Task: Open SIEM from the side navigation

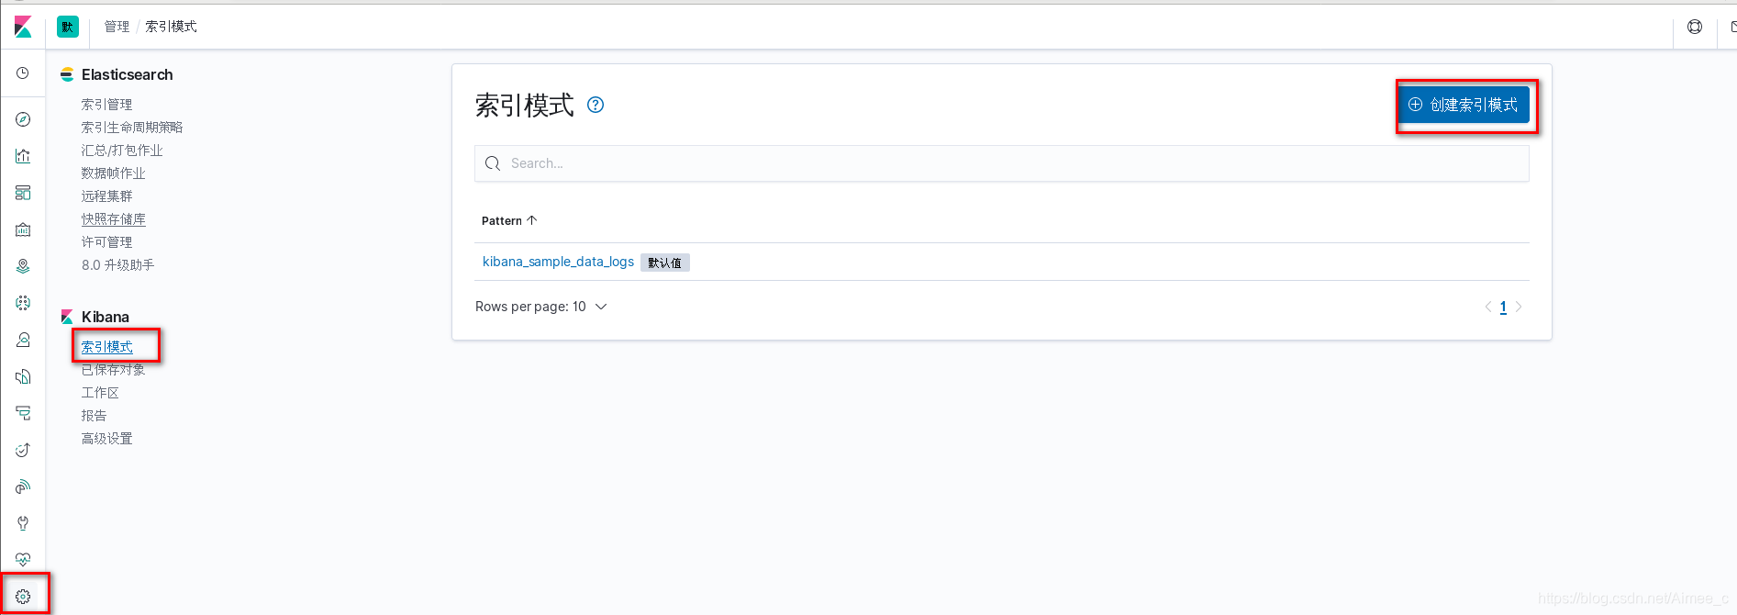Action: click(x=23, y=486)
